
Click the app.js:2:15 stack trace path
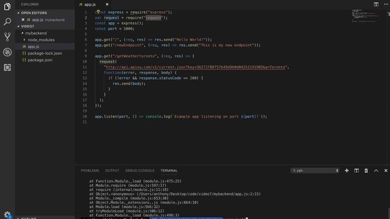click(199, 194)
